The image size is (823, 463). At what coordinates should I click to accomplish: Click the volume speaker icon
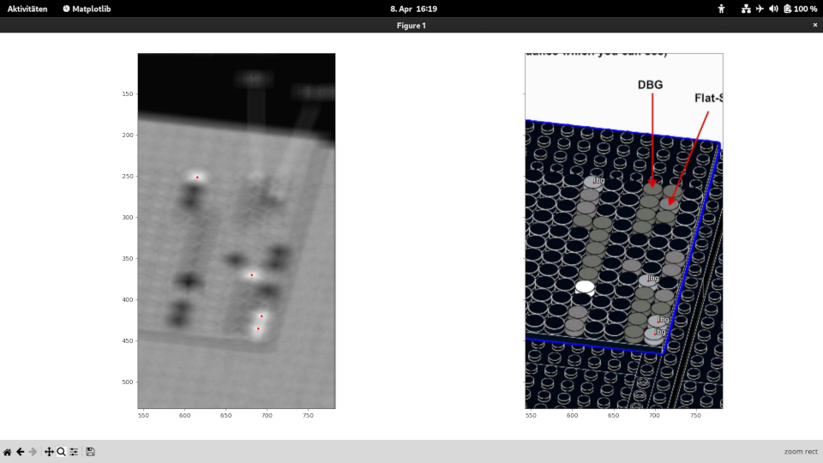click(x=773, y=9)
